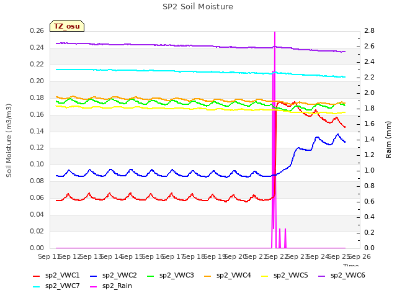Click the TZ_osu annotation label

coord(67,26)
